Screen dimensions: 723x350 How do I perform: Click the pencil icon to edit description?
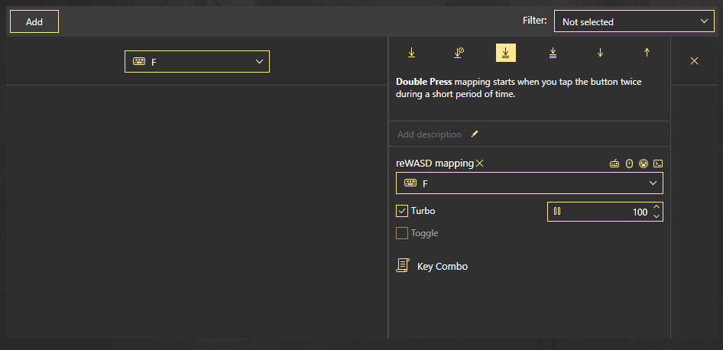[475, 134]
